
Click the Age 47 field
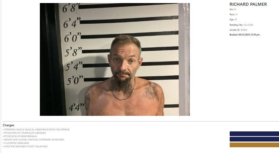pos(233,20)
